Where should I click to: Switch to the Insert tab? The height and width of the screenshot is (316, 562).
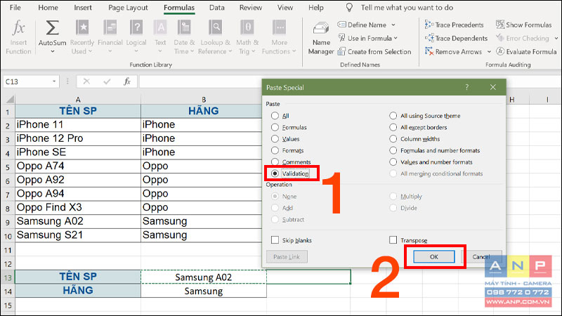pos(83,8)
